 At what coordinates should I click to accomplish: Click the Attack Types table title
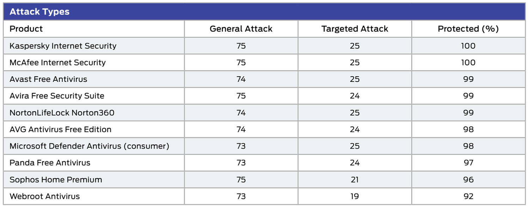click(x=39, y=12)
